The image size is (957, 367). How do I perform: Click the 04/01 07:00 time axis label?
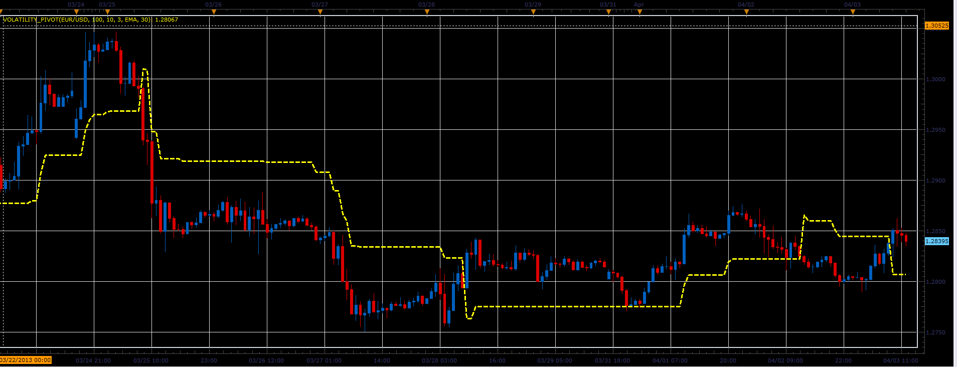(x=670, y=360)
